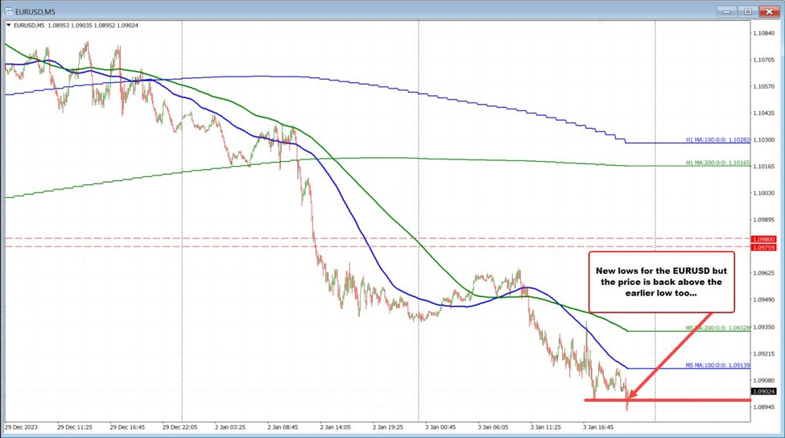This screenshot has height=438, width=785.
Task: Select the M5 MA:100 label 1.09139
Action: (x=718, y=366)
